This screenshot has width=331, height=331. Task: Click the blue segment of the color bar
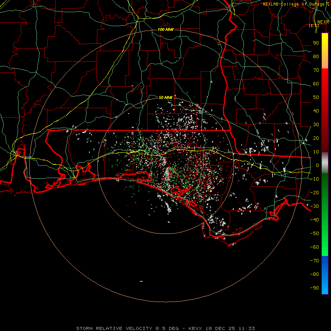(325, 275)
